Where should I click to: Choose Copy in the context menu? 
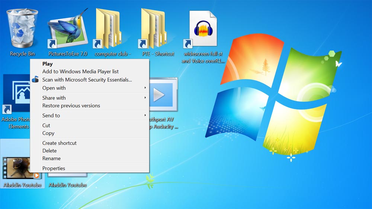(90, 133)
